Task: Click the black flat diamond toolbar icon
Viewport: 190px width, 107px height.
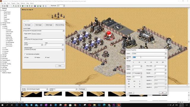Action: coord(27,6)
